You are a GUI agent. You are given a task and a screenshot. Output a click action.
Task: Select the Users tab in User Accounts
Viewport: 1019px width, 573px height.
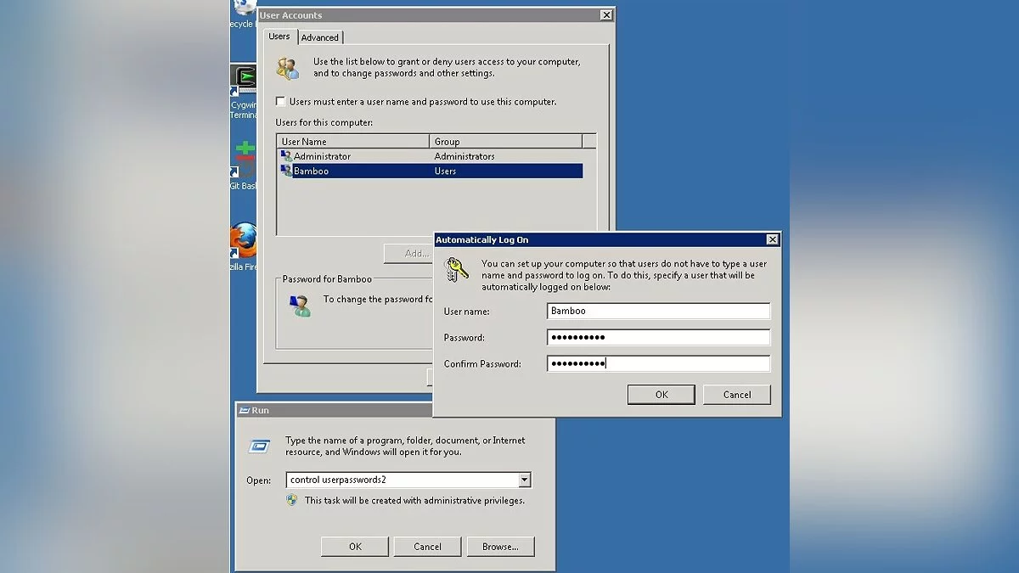(x=279, y=37)
